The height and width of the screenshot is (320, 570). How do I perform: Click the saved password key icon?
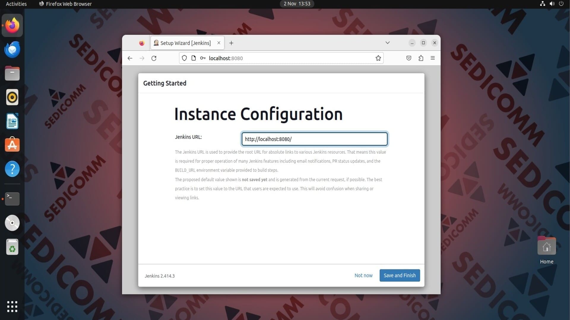tap(203, 58)
